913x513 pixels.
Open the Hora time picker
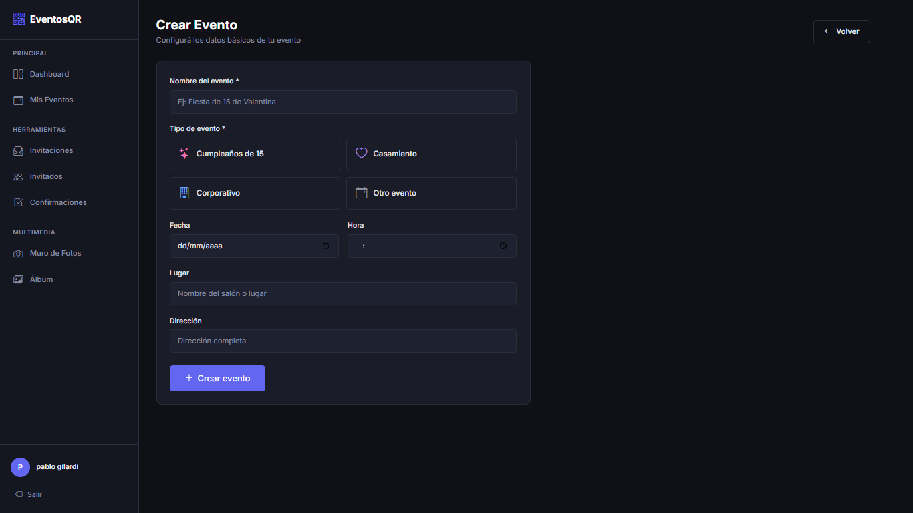(503, 246)
